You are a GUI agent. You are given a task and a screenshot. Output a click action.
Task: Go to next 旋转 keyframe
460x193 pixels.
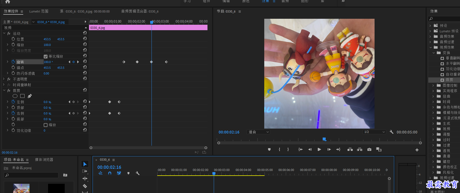pos(78,62)
